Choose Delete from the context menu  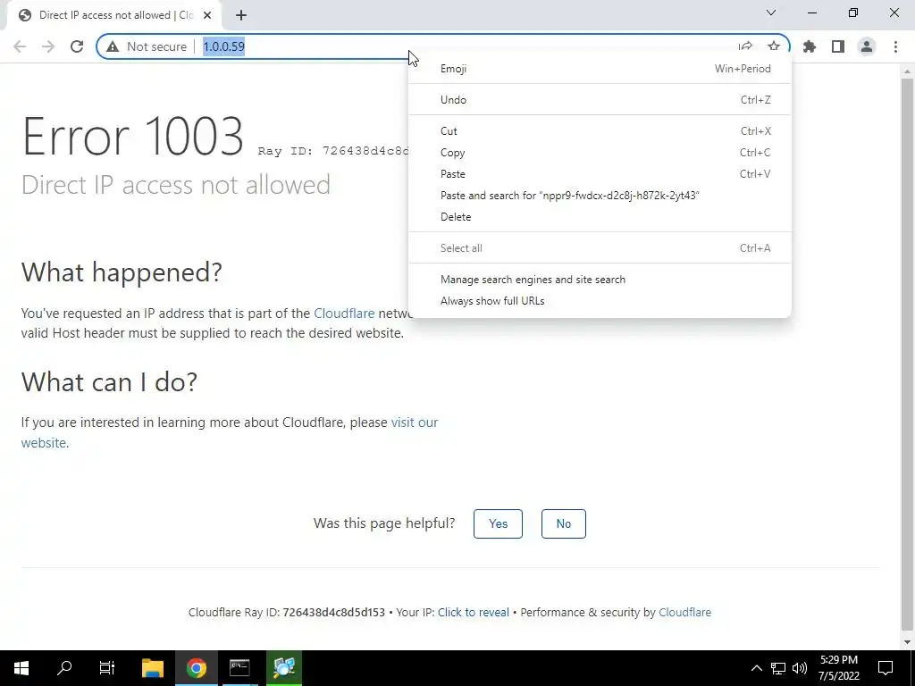point(600,217)
